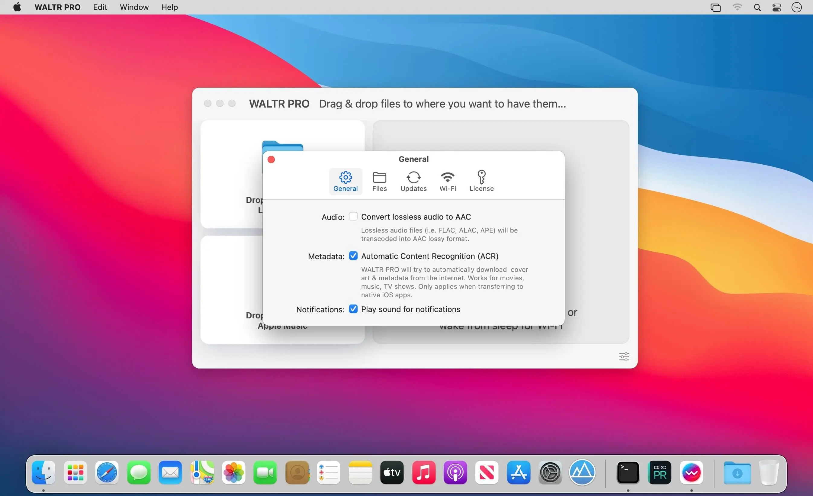This screenshot has width=813, height=496.
Task: Enable Convert lossless audio to AAC
Action: pos(353,217)
